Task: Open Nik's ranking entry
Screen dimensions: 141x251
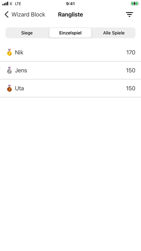Action: [x=70, y=52]
